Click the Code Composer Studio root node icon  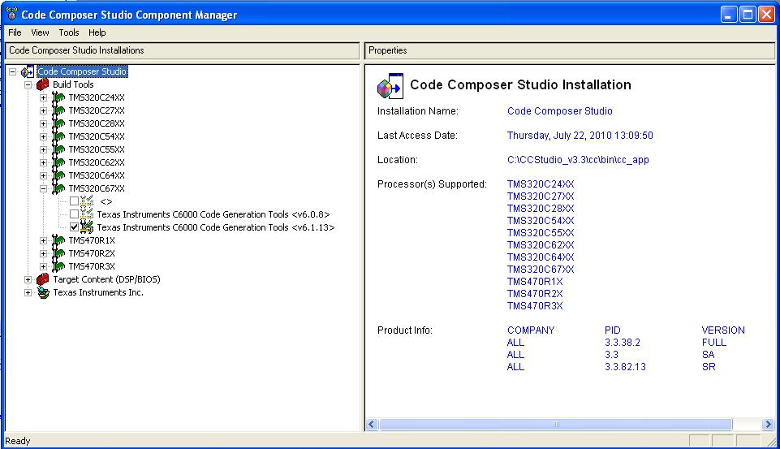click(28, 71)
